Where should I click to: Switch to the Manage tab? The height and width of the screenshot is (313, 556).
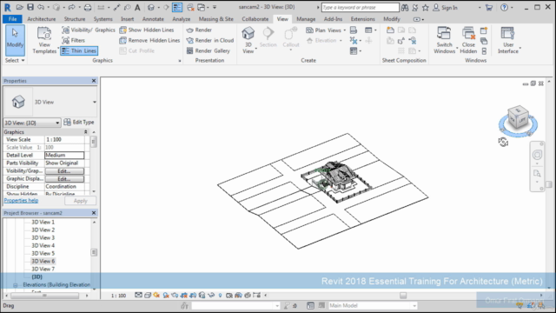(x=306, y=19)
